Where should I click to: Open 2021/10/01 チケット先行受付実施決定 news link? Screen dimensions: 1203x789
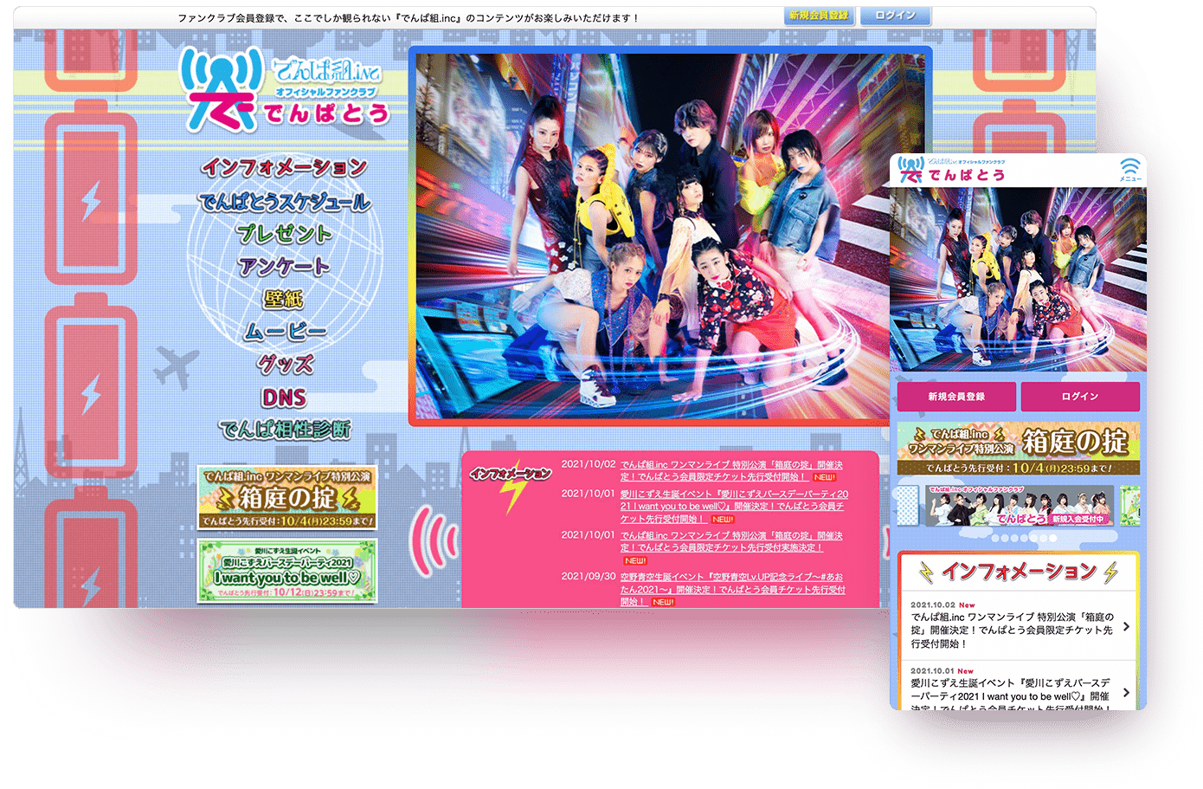731,541
